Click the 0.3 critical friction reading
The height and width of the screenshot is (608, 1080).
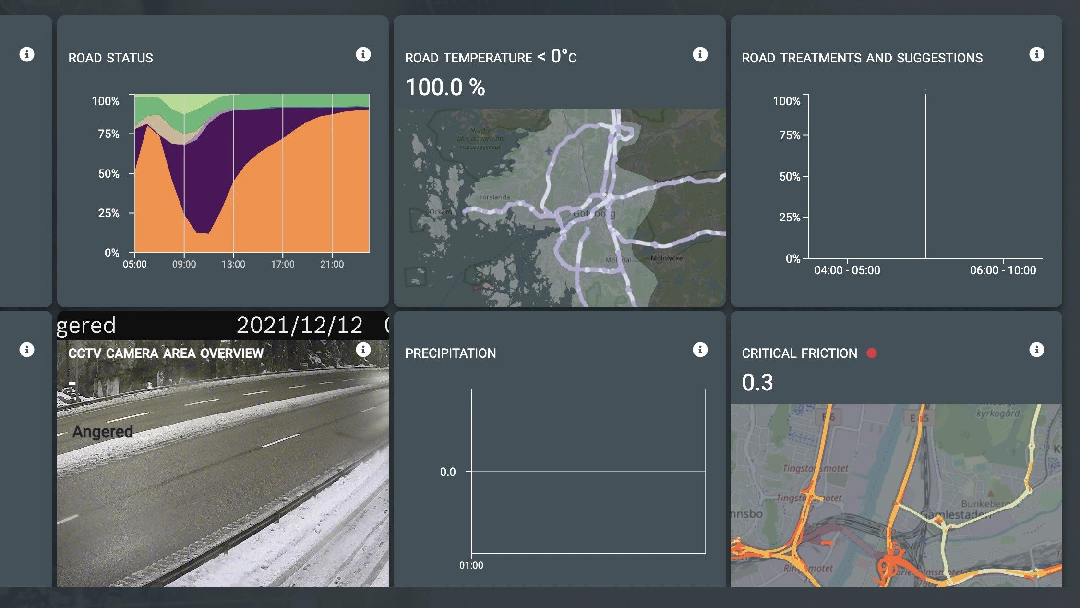pos(757,382)
